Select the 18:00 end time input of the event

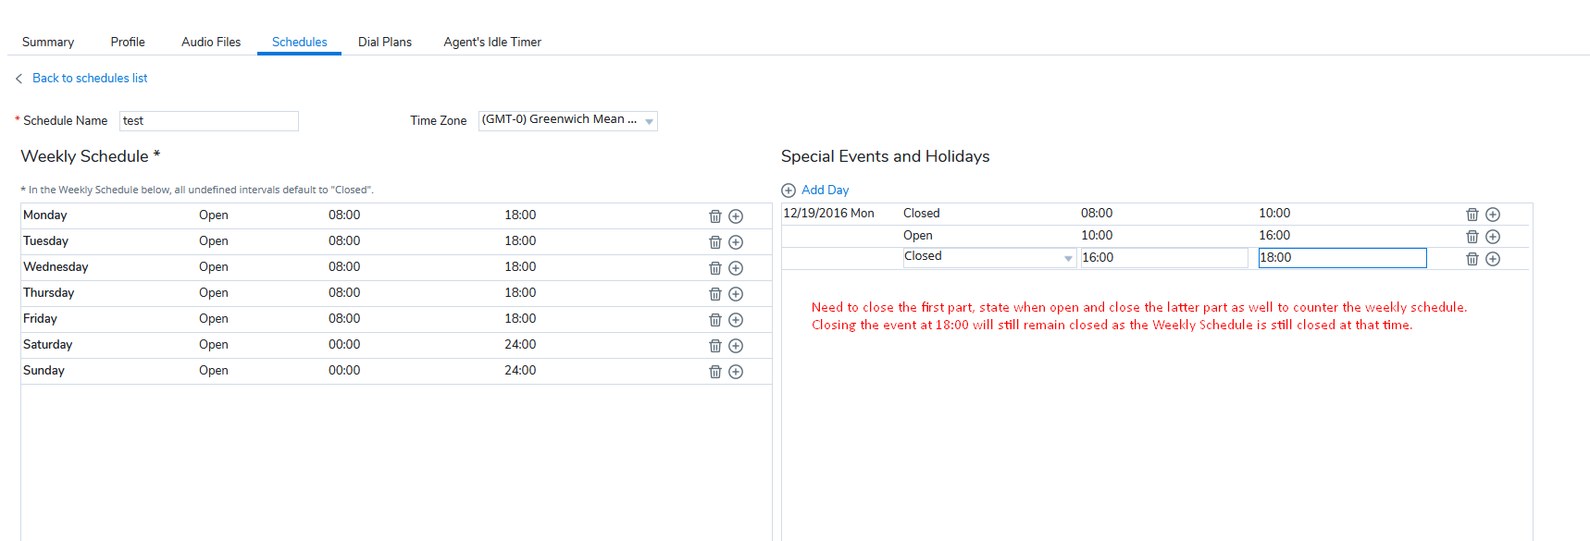1341,257
